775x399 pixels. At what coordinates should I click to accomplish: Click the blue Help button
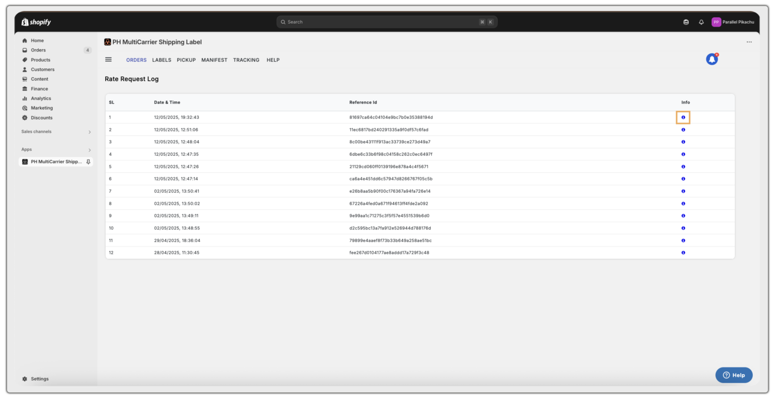734,375
